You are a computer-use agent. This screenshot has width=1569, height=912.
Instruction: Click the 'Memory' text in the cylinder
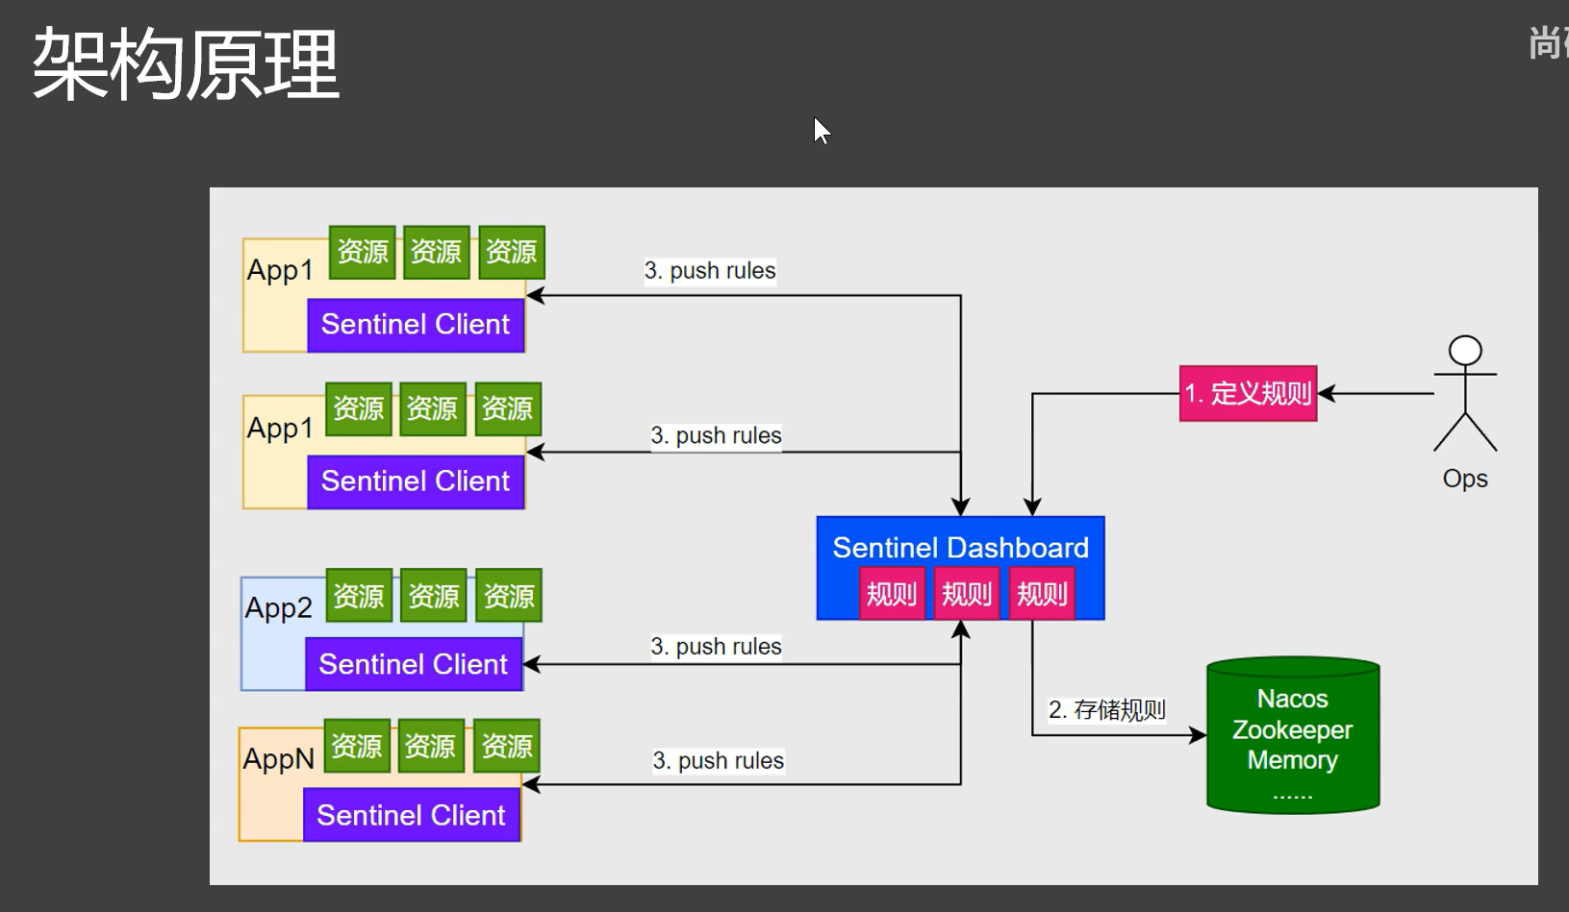point(1293,760)
